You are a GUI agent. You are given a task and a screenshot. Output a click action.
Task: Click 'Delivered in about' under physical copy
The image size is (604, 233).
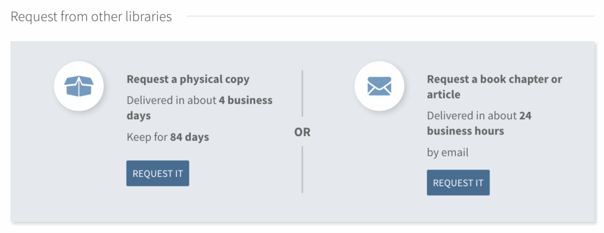172,100
